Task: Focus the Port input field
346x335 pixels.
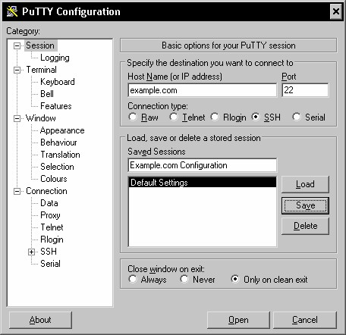Action: pos(305,90)
